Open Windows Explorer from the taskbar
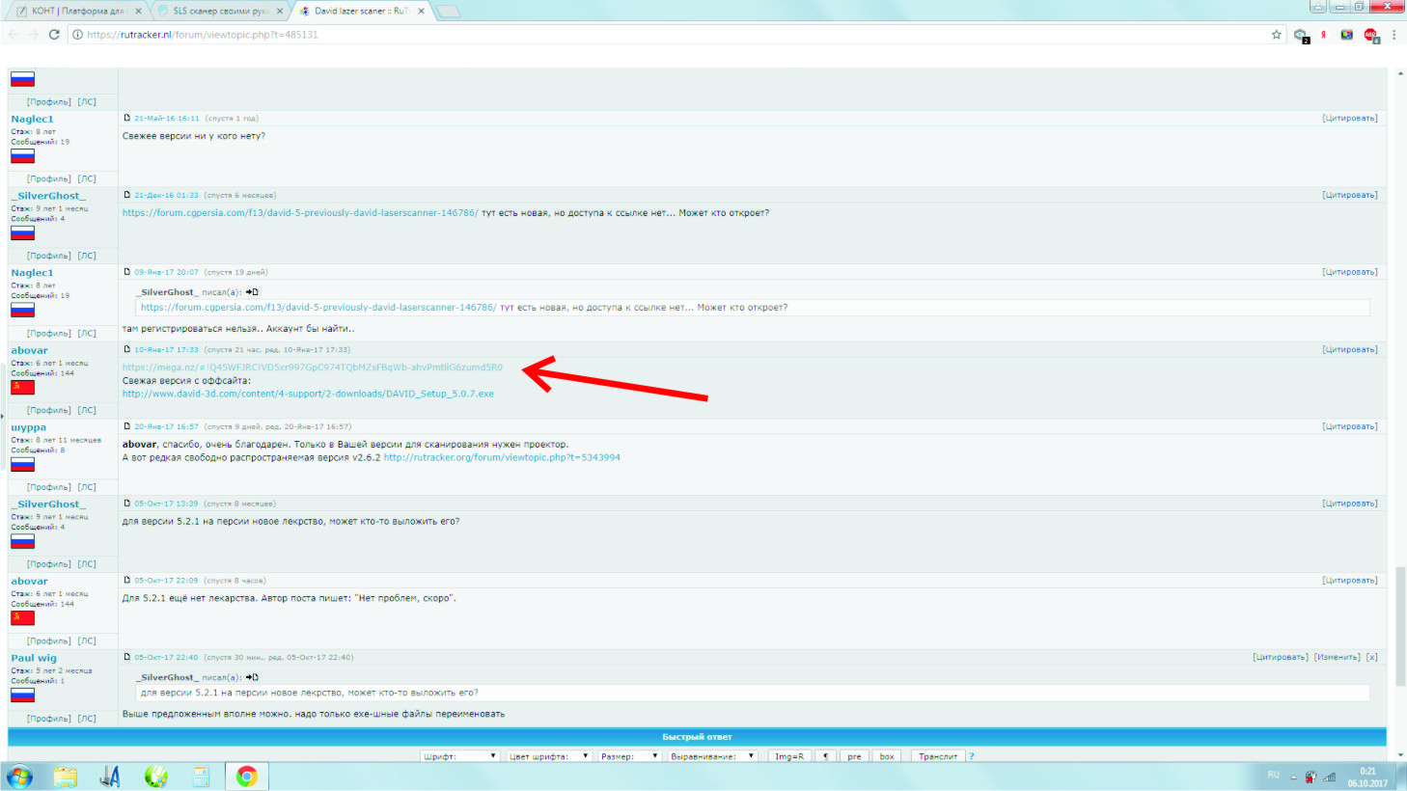Screen dimensions: 1407x791 tap(65, 777)
